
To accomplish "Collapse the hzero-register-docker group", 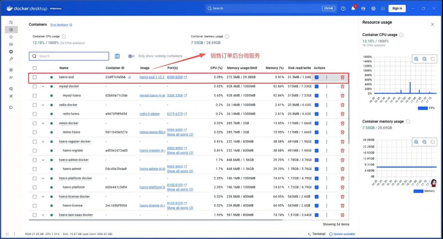I will 43,142.
